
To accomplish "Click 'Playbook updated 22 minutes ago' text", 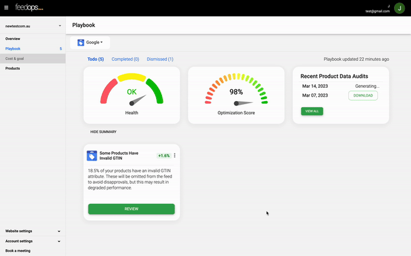I will point(356,59).
